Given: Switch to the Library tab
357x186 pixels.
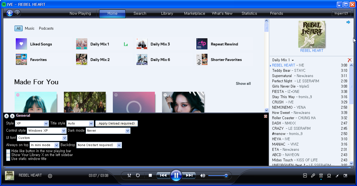Looking at the screenshot, I should click(x=167, y=13).
